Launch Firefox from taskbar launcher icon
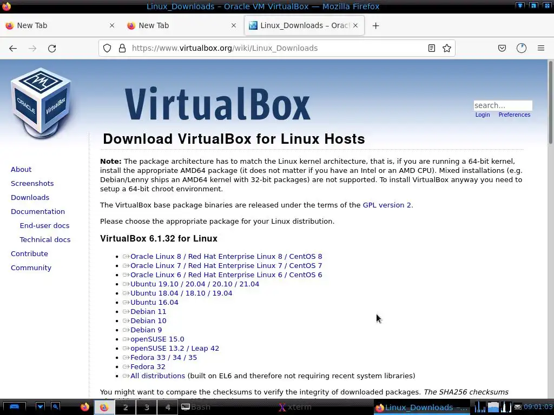Screen dimensions: 554x415 (x=85, y=407)
